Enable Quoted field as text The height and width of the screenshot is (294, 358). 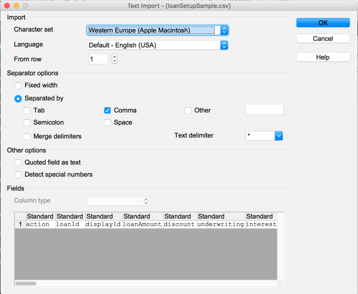click(18, 163)
